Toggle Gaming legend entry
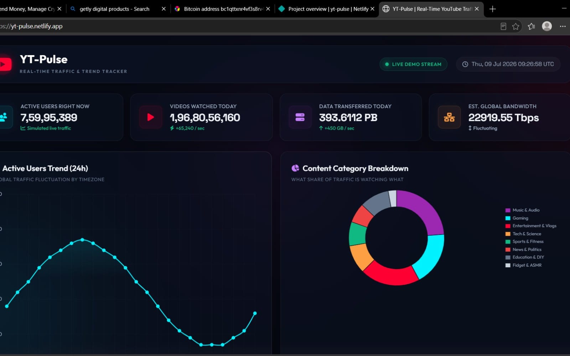 [517, 218]
